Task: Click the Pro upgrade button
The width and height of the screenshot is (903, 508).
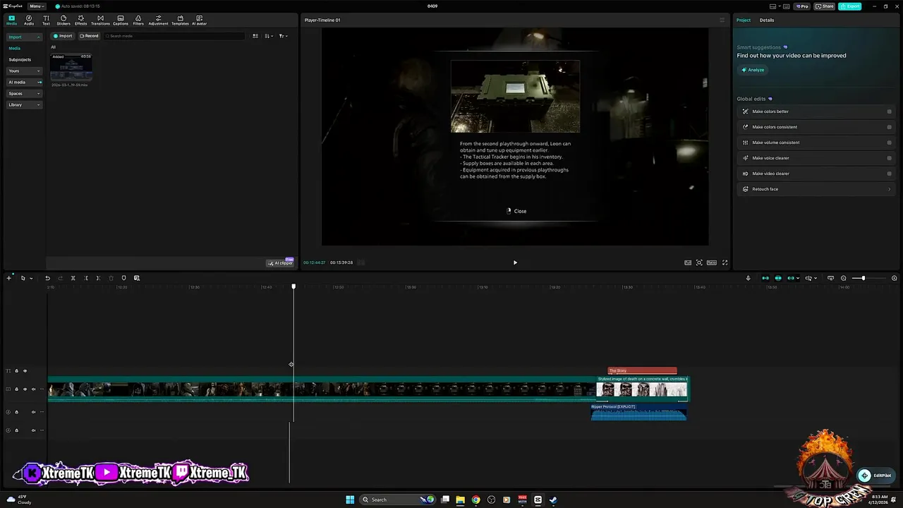Action: pyautogui.click(x=801, y=6)
